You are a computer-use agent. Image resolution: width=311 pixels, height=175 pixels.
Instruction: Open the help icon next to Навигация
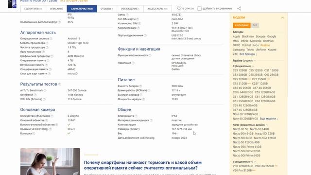point(133,63)
